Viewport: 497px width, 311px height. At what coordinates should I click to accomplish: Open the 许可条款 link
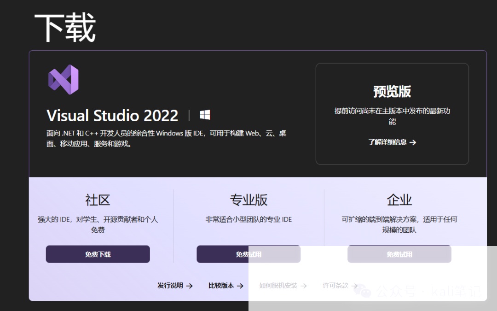[340, 286]
